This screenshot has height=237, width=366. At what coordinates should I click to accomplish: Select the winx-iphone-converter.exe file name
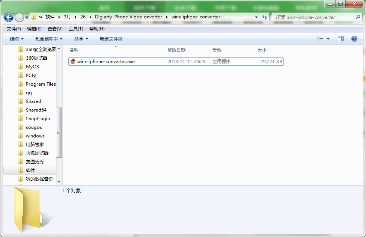pyautogui.click(x=106, y=62)
